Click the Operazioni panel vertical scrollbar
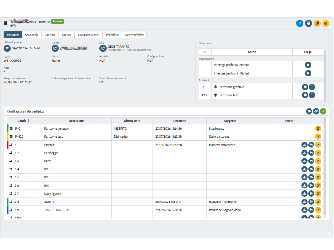Screen dimensions: 334x250 click(325, 76)
